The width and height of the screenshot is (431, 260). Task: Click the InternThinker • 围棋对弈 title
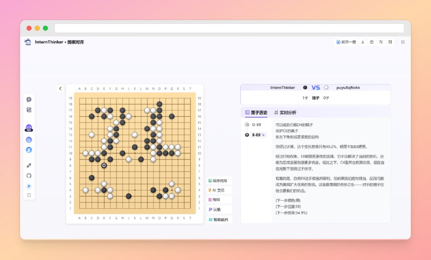60,42
